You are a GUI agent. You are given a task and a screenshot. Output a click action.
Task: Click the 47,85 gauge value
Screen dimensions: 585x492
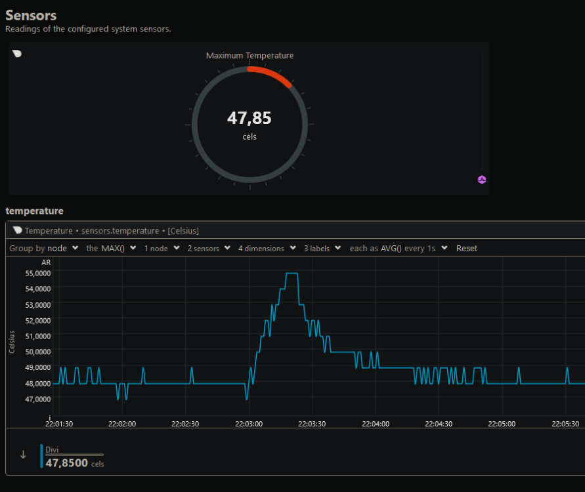click(249, 118)
